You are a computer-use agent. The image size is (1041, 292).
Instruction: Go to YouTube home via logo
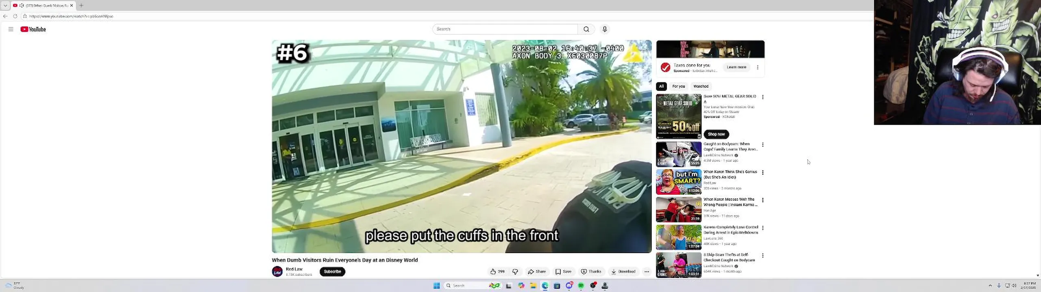pos(33,29)
